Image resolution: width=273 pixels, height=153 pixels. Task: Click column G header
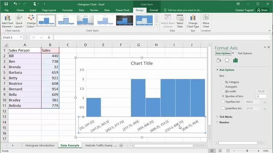(139, 45)
